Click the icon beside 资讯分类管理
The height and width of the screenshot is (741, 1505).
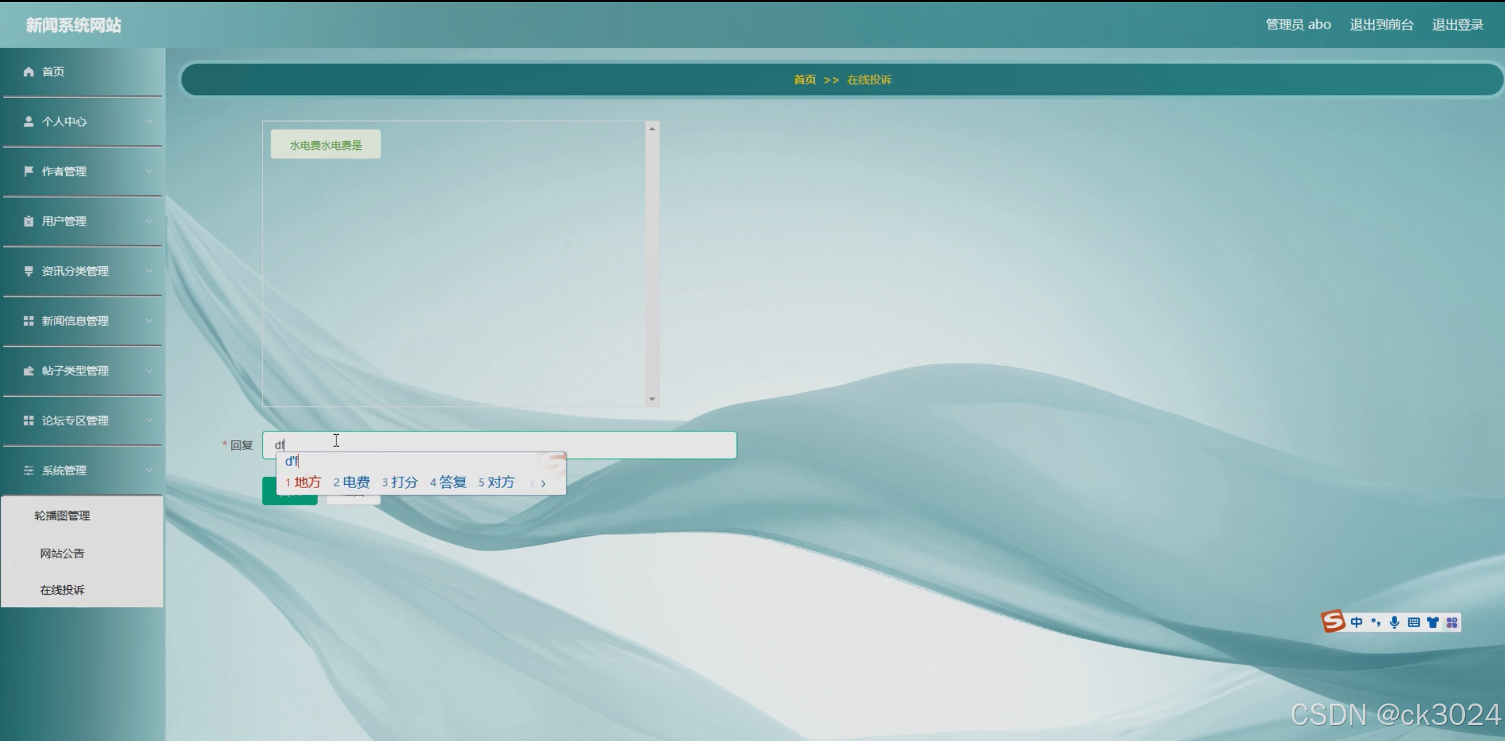click(29, 271)
